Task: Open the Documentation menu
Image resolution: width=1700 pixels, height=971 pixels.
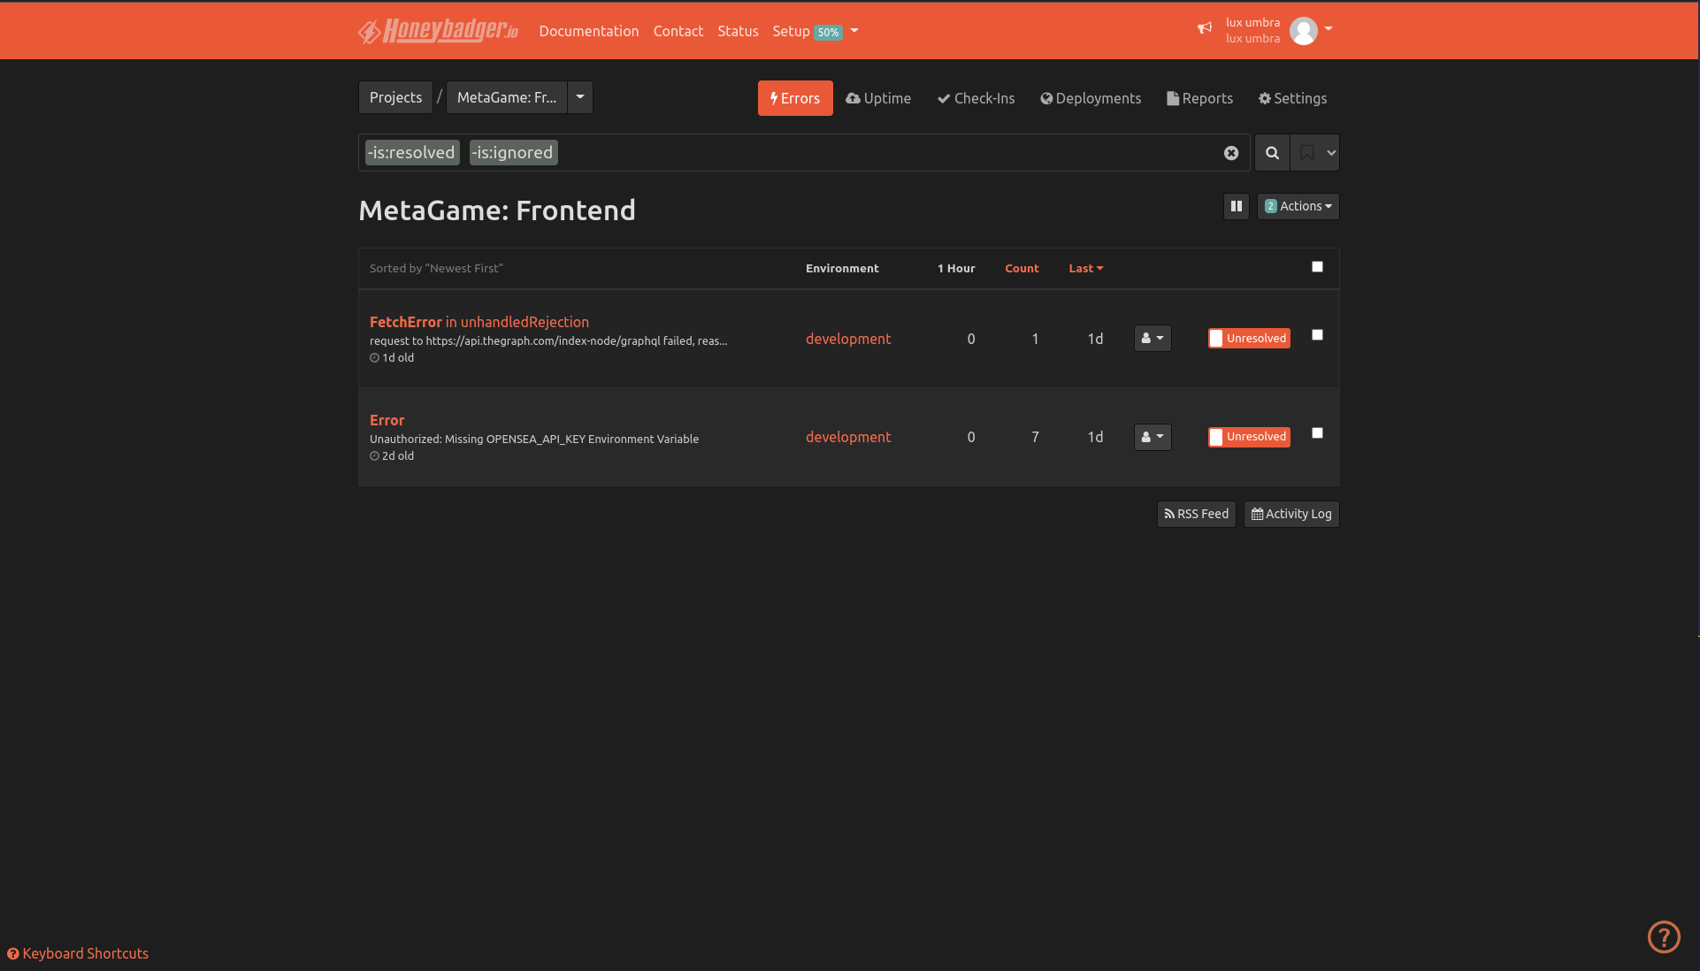Action: point(588,31)
